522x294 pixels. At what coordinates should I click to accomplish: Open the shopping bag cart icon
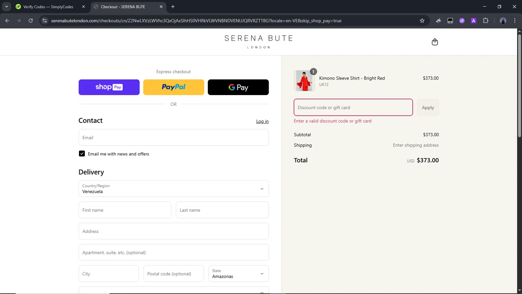click(435, 42)
